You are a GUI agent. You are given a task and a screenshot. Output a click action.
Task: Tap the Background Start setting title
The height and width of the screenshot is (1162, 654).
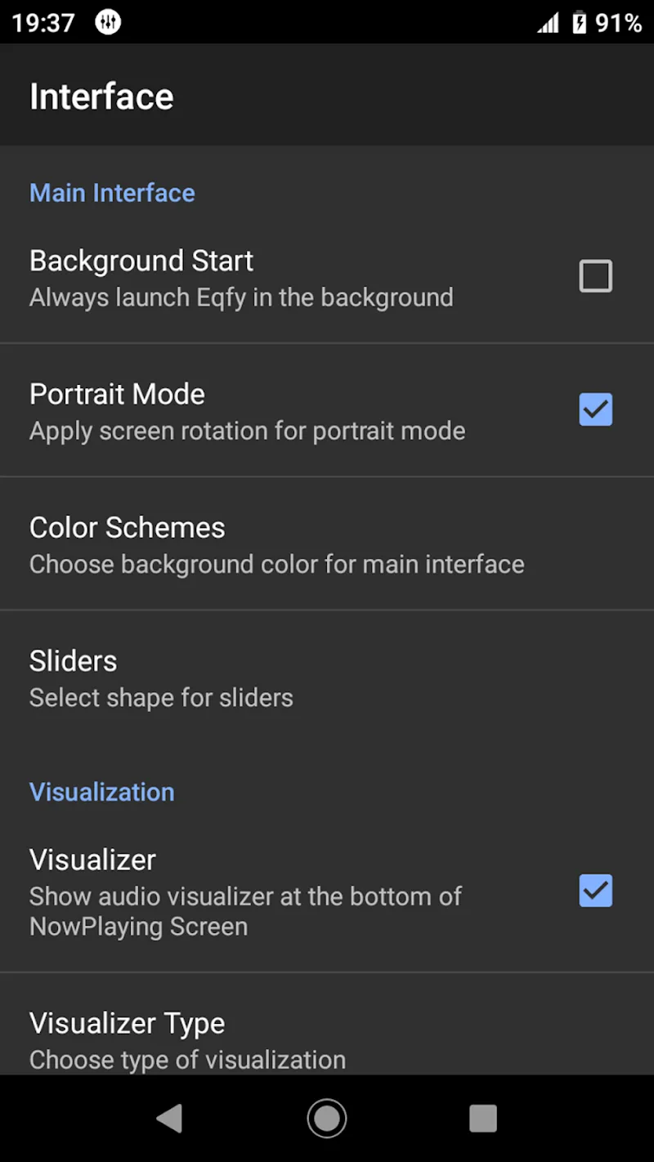(x=141, y=261)
